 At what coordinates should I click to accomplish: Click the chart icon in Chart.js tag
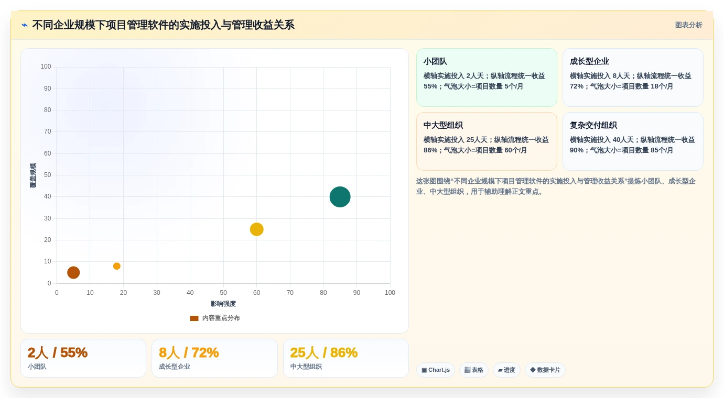(424, 370)
